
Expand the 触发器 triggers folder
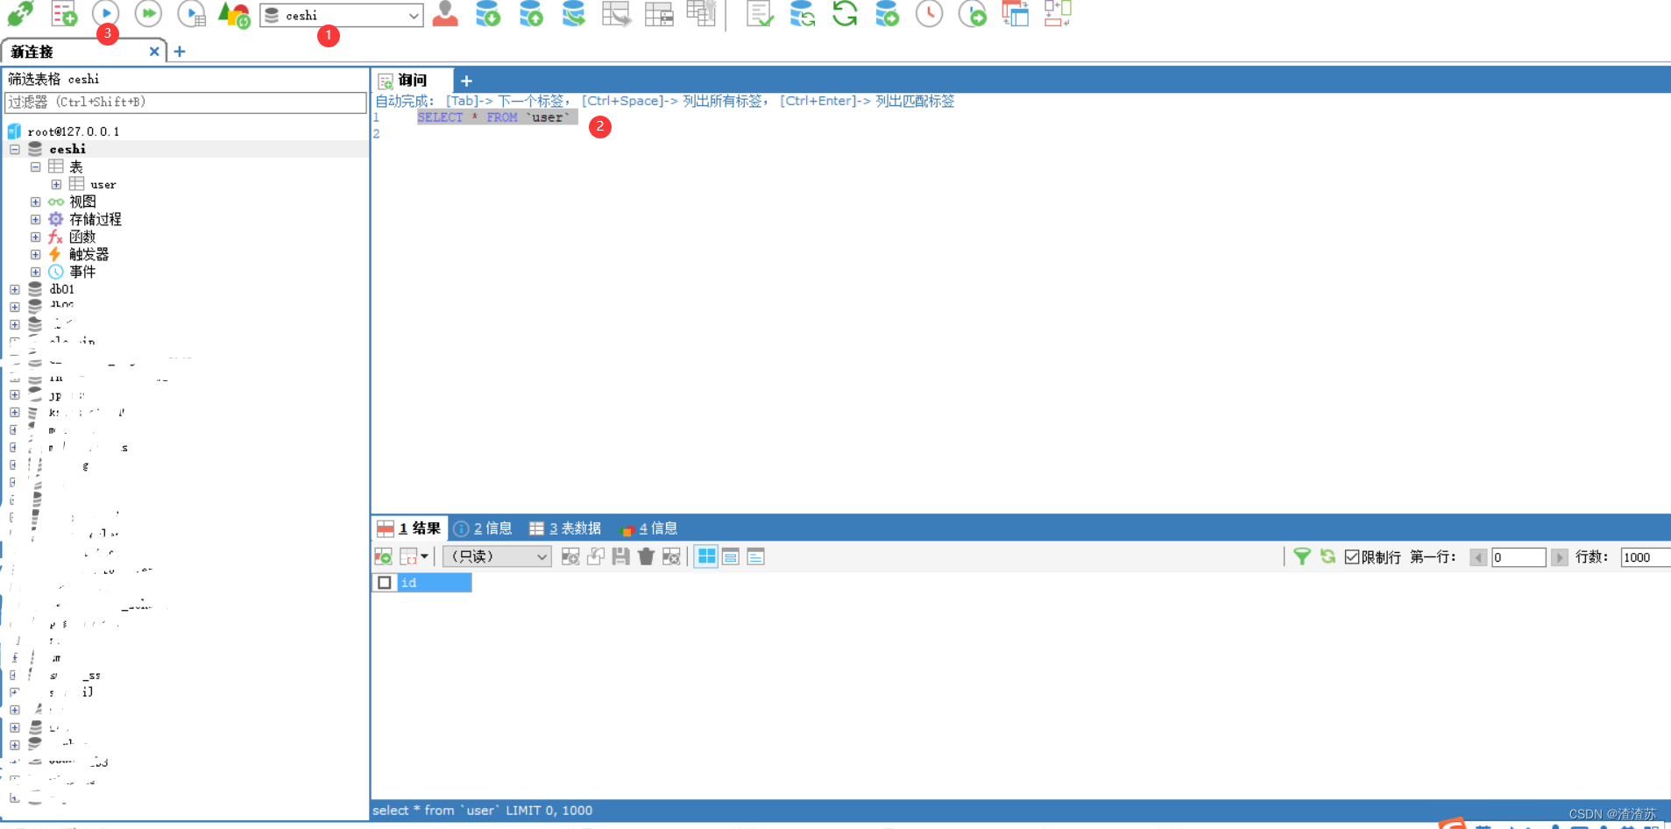coord(36,255)
